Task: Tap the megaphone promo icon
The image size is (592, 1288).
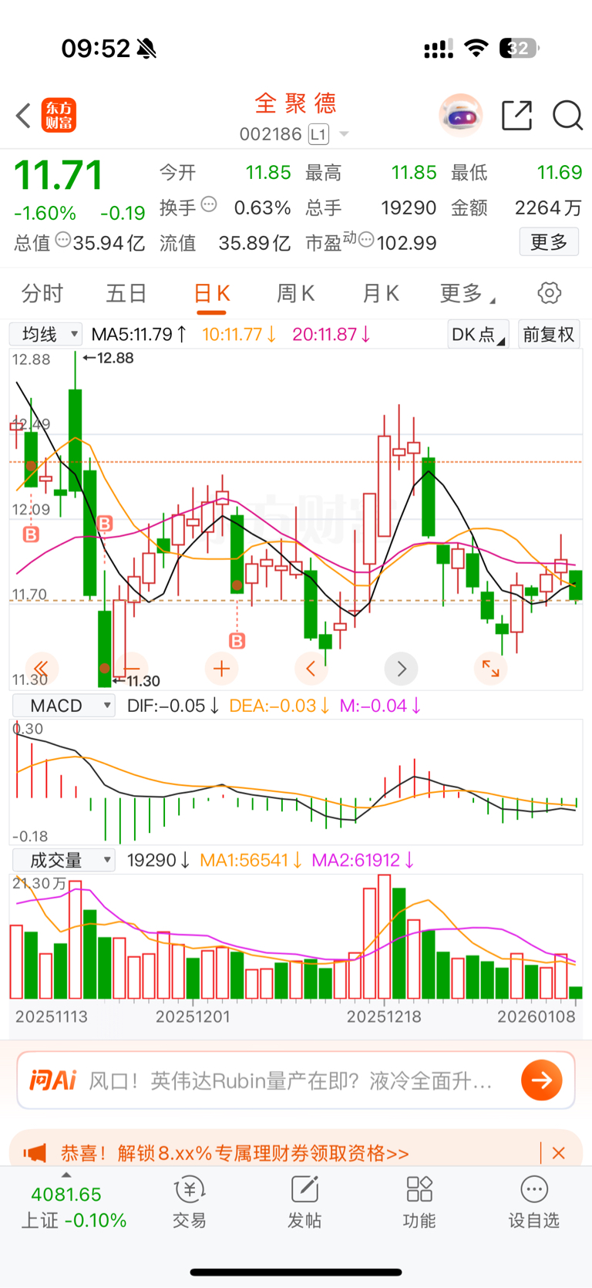Action: tap(35, 1153)
